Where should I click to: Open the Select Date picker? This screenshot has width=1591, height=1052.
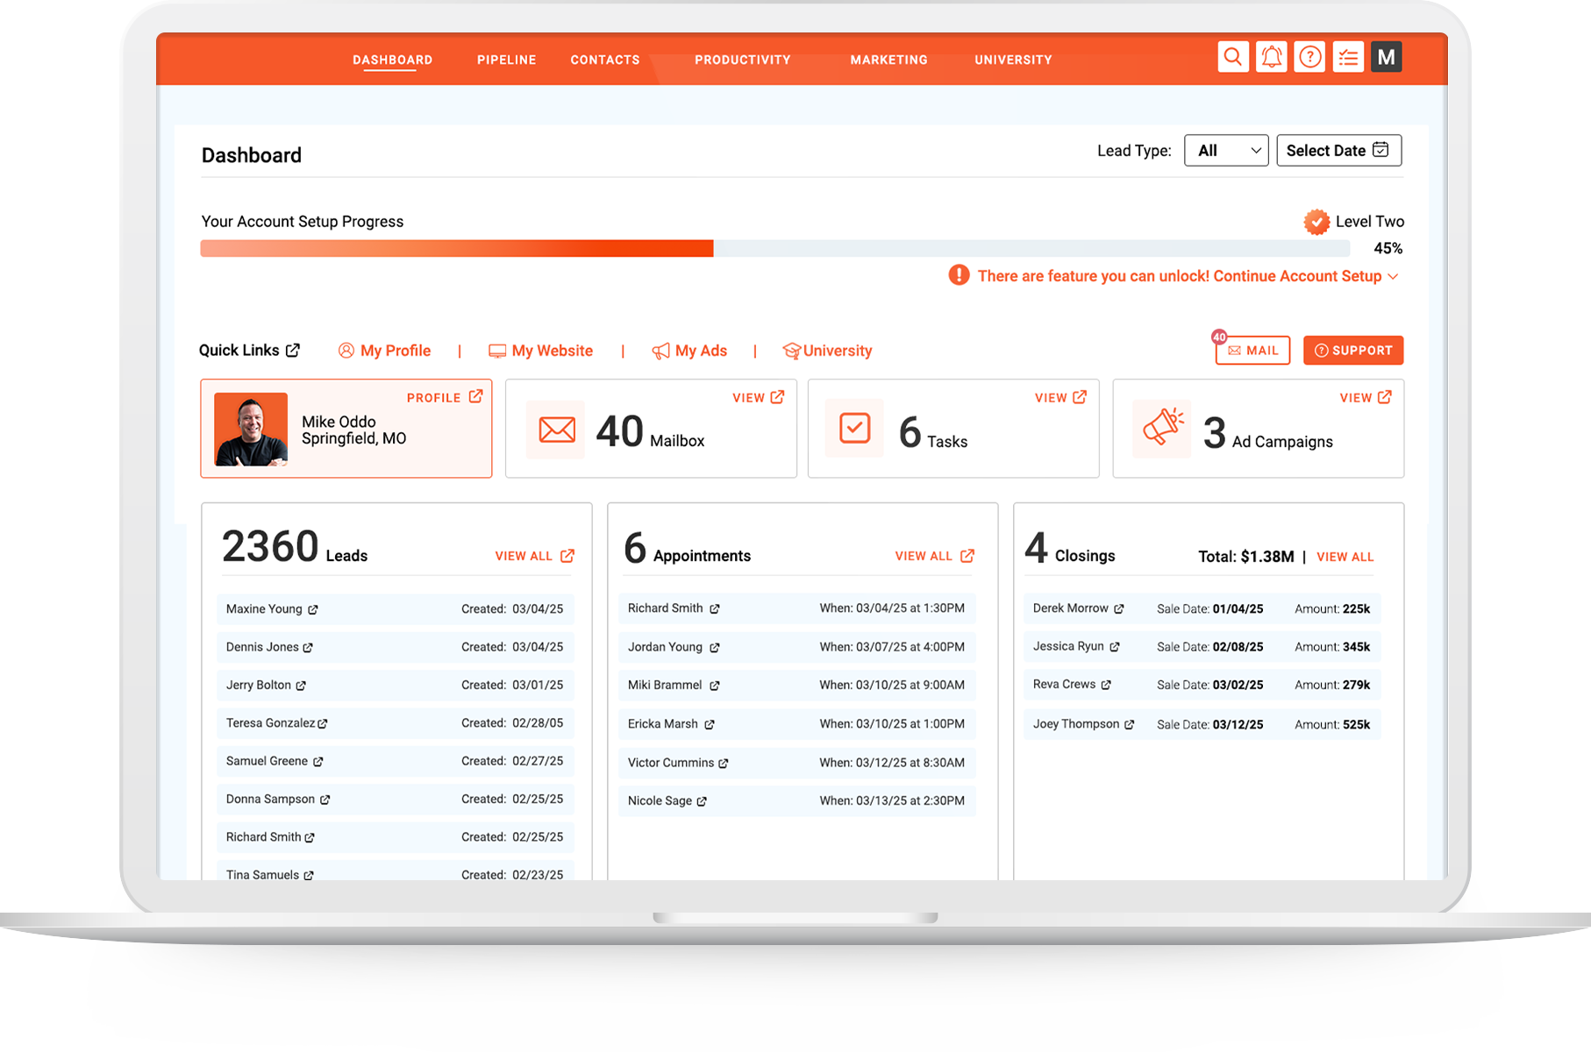1338,151
